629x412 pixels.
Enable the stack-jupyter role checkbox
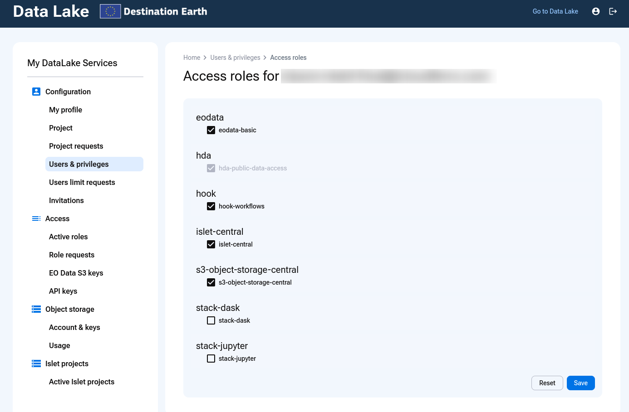211,359
